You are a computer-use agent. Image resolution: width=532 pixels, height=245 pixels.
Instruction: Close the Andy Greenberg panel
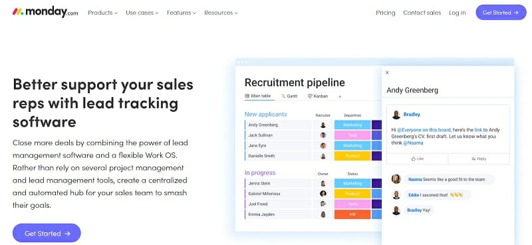387,73
